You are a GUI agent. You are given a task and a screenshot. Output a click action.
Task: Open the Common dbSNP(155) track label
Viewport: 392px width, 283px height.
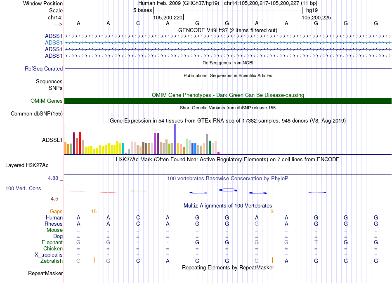click(x=37, y=114)
